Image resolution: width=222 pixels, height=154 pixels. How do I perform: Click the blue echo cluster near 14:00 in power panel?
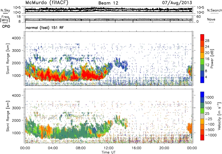122,64
